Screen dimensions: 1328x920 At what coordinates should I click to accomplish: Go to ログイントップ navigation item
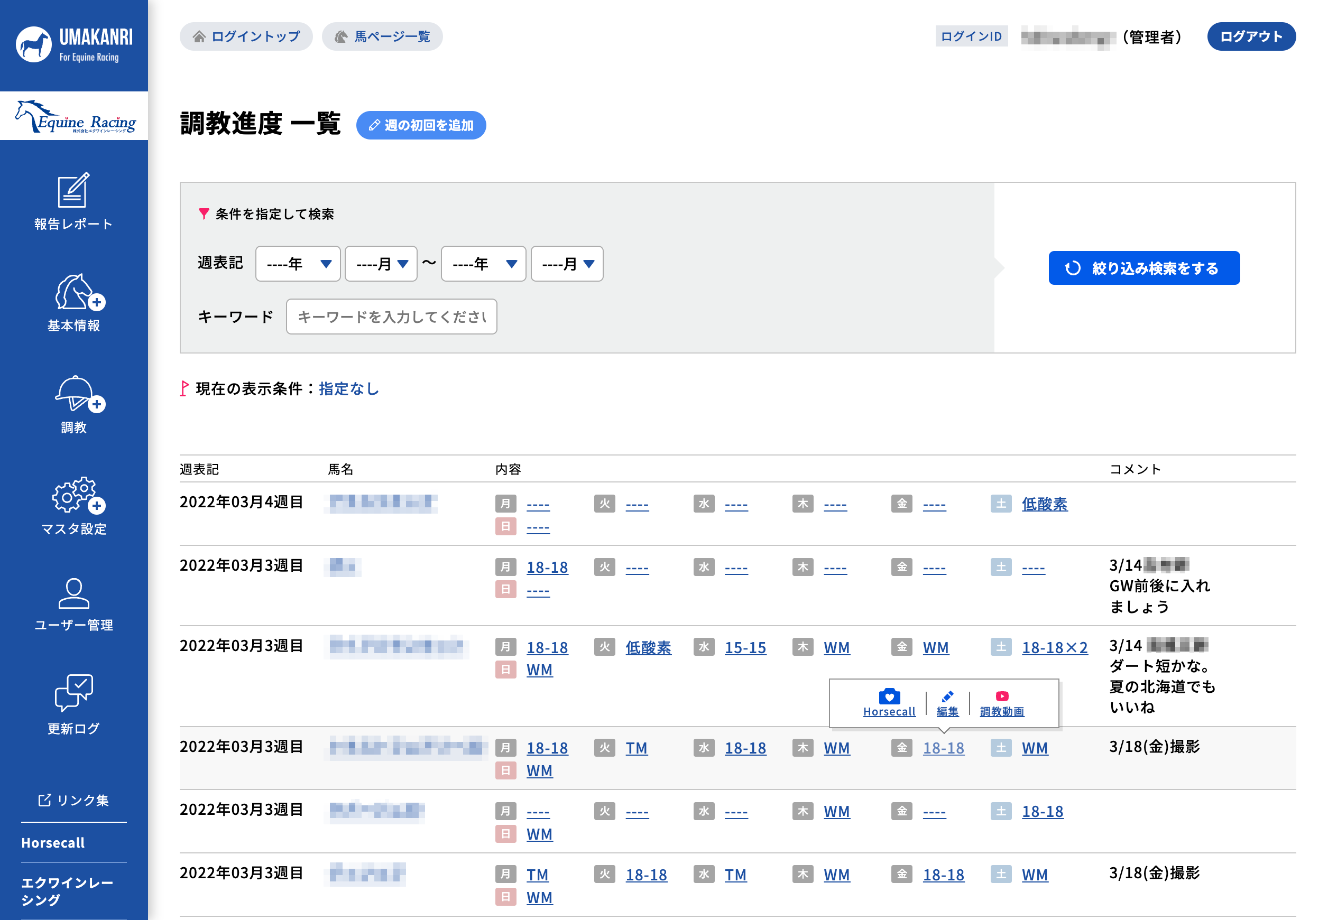pos(246,36)
